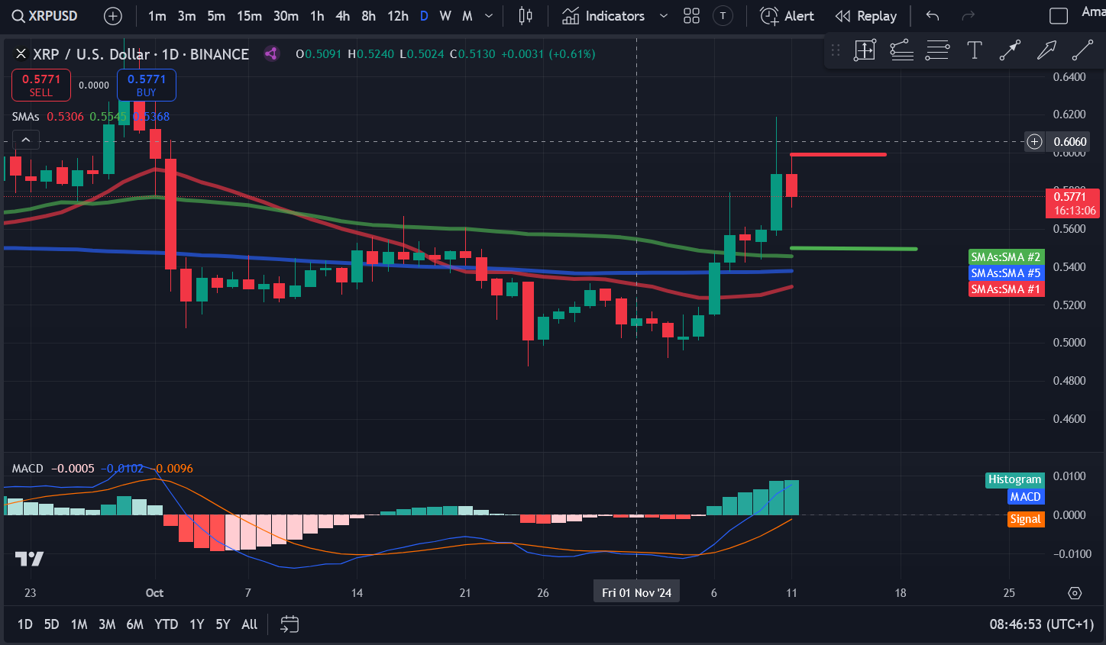Image resolution: width=1106 pixels, height=645 pixels.
Task: Click the SMAs:SMA #5 blue label
Action: pyautogui.click(x=1006, y=273)
